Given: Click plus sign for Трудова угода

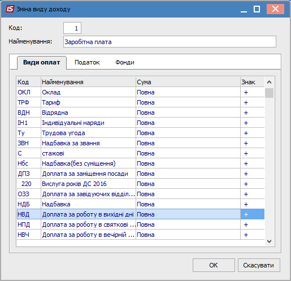Looking at the screenshot, I should [x=246, y=133].
